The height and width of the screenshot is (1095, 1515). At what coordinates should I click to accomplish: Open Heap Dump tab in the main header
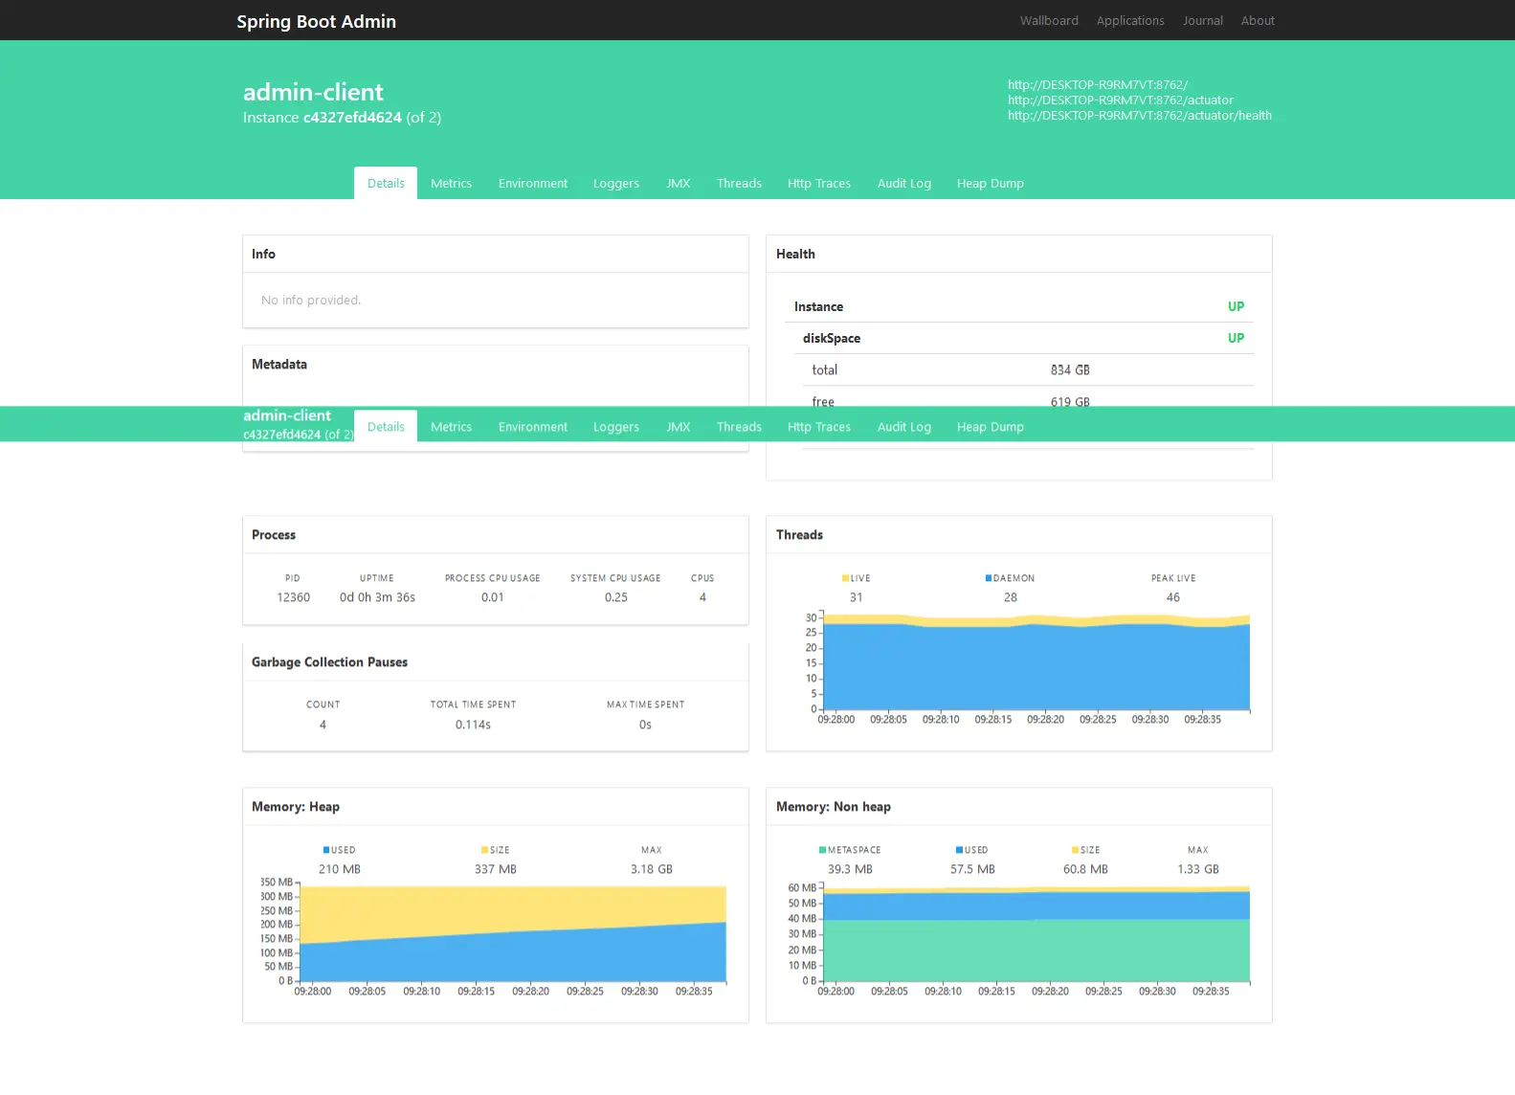991,183
